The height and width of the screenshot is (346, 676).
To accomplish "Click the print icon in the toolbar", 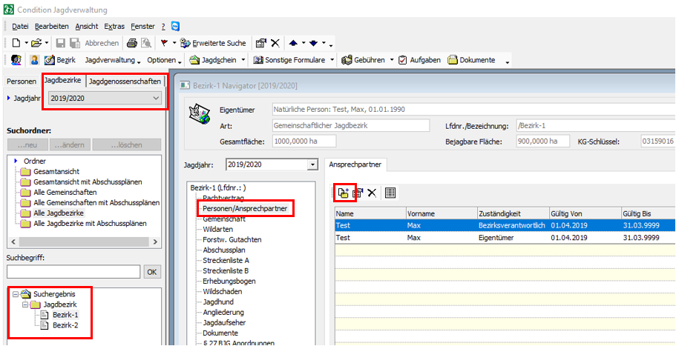I will [131, 43].
